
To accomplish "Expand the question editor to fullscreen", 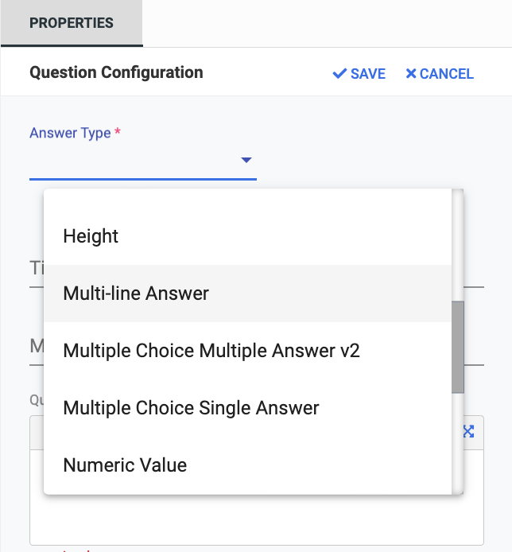I will coord(468,431).
